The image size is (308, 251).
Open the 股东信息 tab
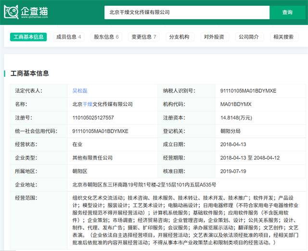pos(106,37)
